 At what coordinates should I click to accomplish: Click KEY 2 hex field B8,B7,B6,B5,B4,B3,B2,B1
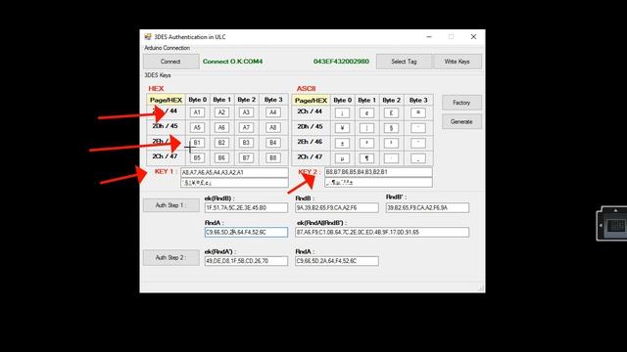tap(378, 172)
